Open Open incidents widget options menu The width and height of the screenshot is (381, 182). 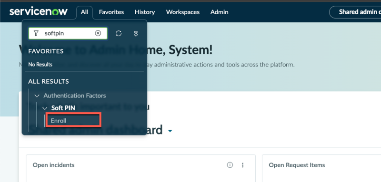242,165
